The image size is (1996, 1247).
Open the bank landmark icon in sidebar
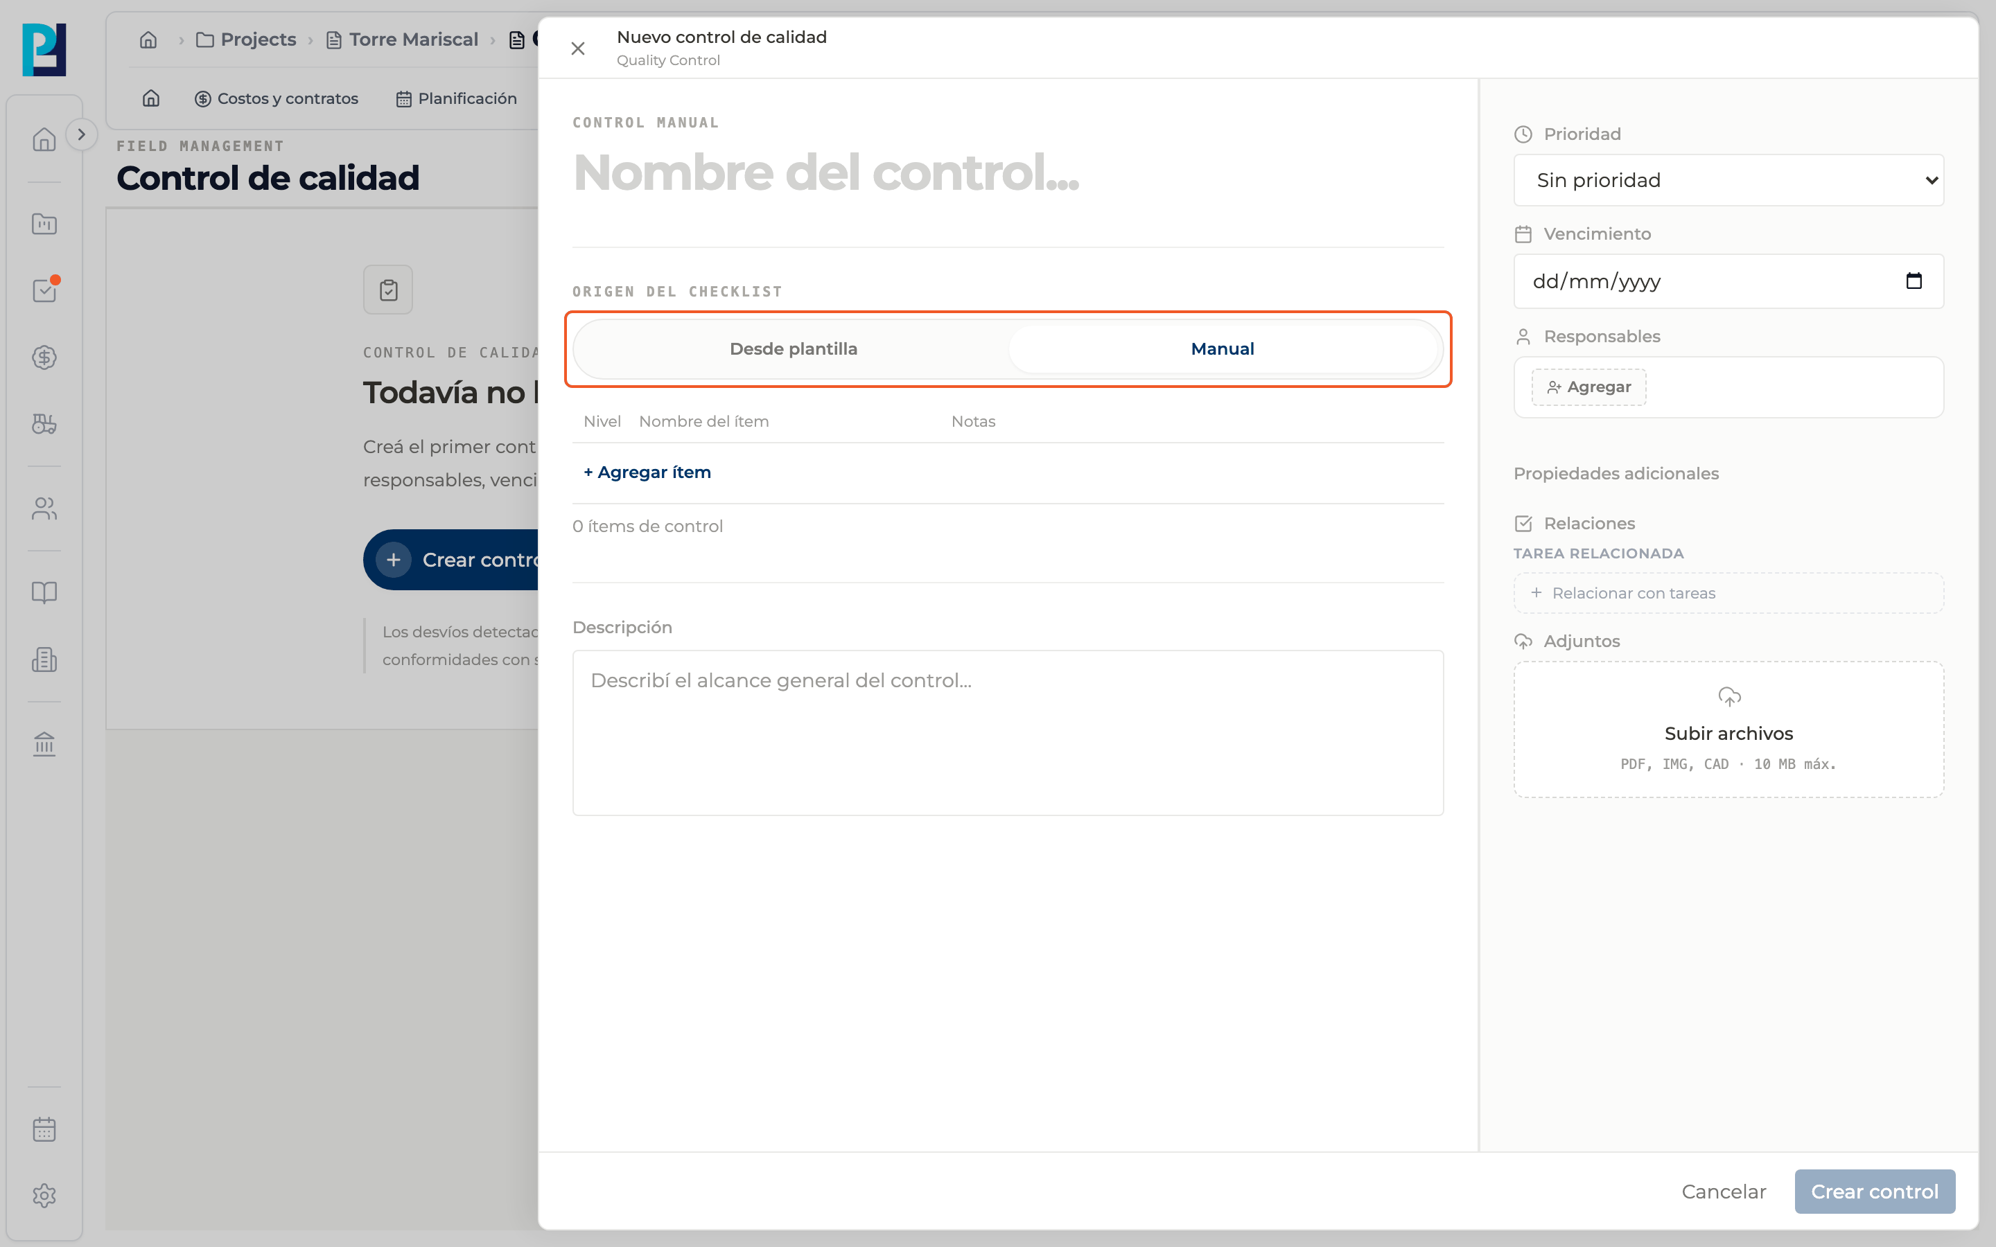[44, 744]
